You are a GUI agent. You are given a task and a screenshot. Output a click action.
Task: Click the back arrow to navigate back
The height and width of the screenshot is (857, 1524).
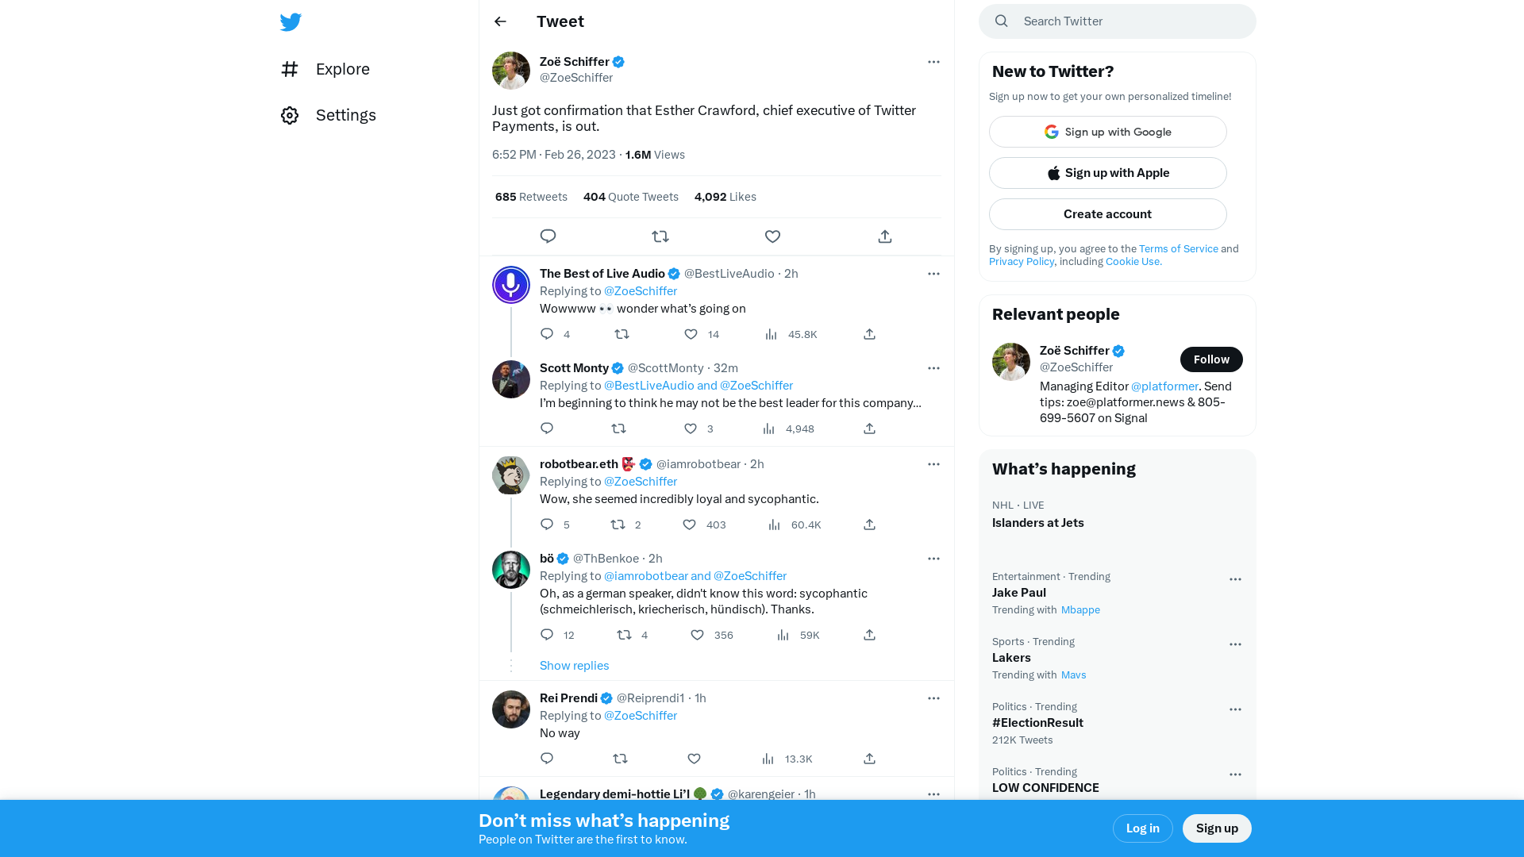(x=500, y=21)
